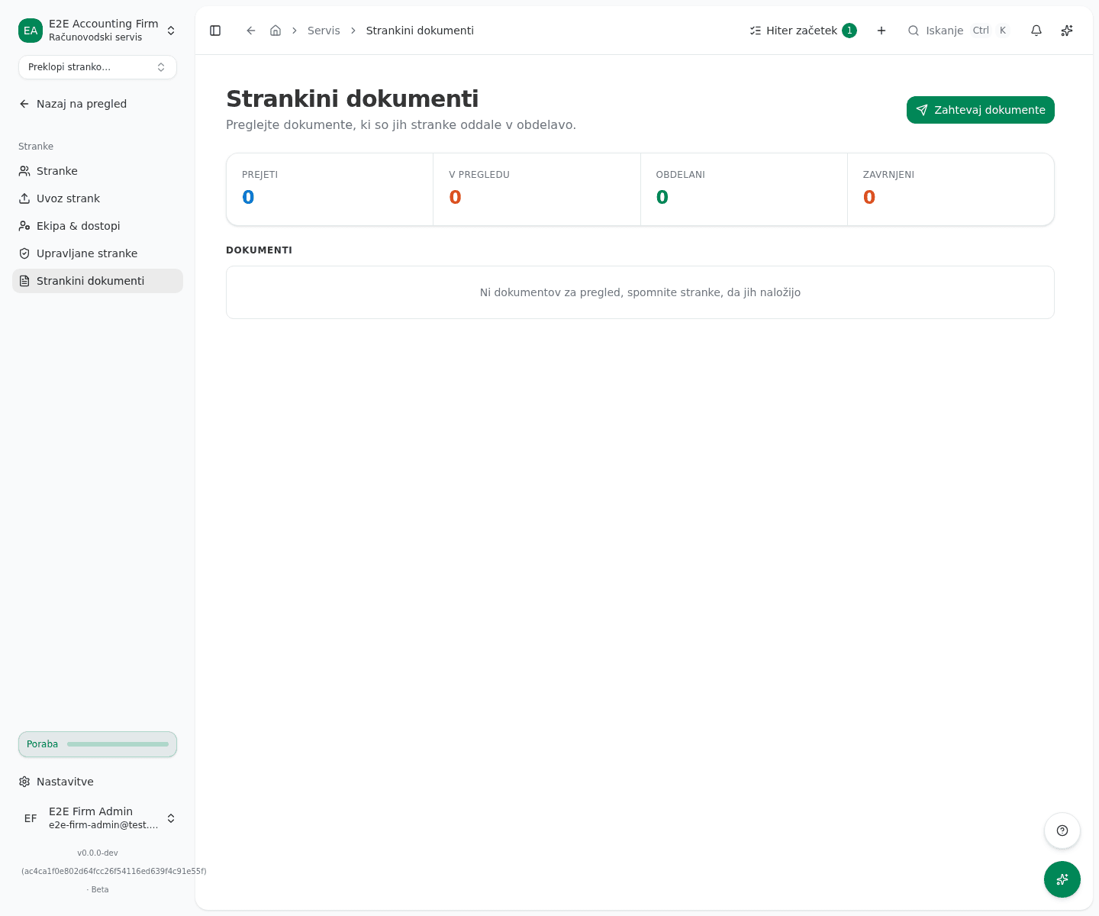Image resolution: width=1099 pixels, height=916 pixels.
Task: Click the Stranke section label in sidebar
Action: (36, 147)
